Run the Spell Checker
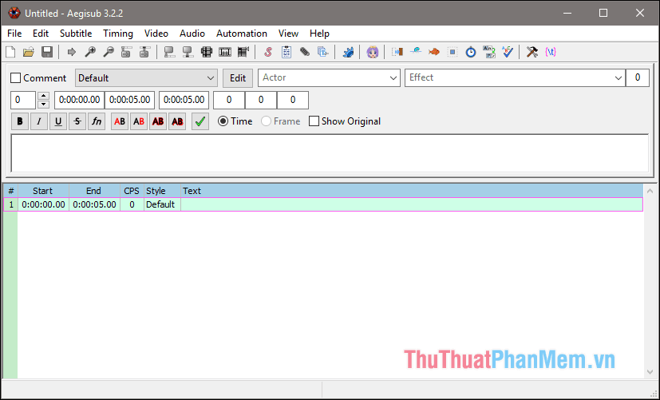Screen dimensions: 660x400 pyautogui.click(x=508, y=52)
